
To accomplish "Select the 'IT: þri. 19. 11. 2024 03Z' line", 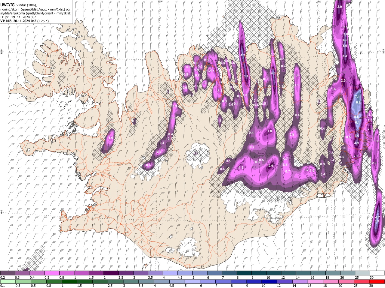I will (x=18, y=17).
